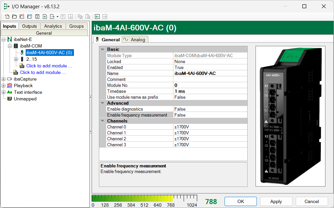This screenshot has width=334, height=208.
Task: Switch to the Outputs tab
Action: pos(29,26)
